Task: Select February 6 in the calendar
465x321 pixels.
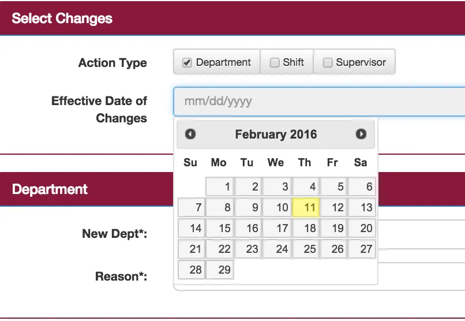Action: pyautogui.click(x=362, y=186)
